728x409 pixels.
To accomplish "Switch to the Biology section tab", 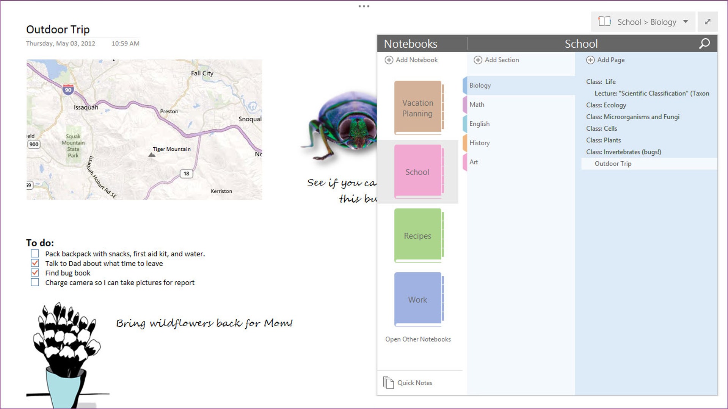I will click(x=480, y=85).
